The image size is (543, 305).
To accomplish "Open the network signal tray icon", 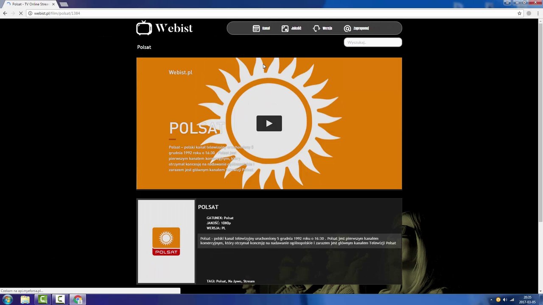I will (x=512, y=300).
